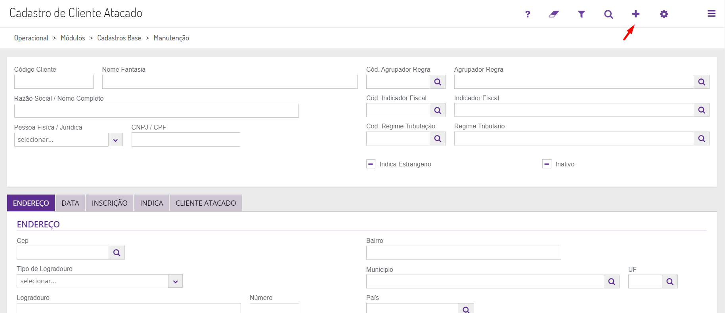Toggle the Inativo checkbox

[547, 164]
